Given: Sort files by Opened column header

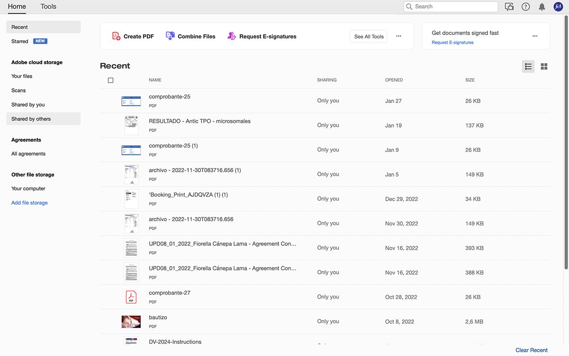Looking at the screenshot, I should click(x=394, y=80).
